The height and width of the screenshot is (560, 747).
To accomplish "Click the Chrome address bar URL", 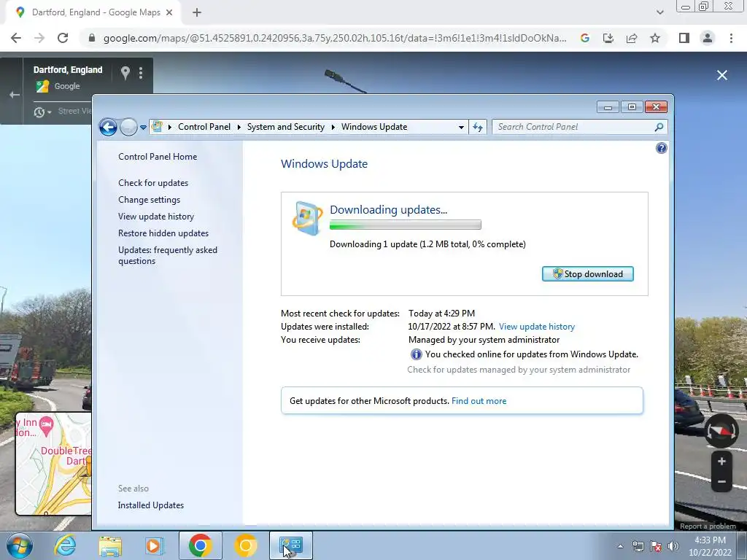I will tap(335, 38).
